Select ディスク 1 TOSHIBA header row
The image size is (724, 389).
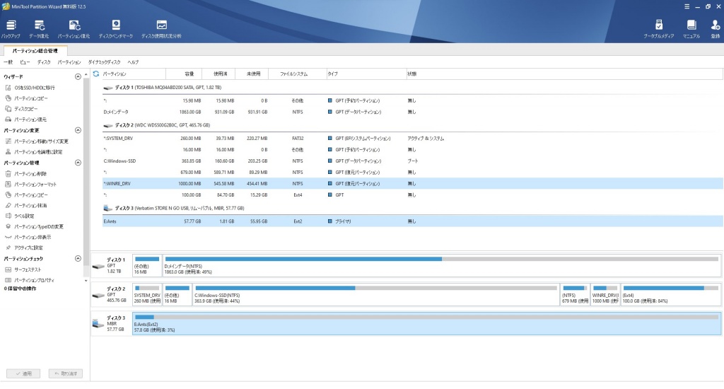coord(412,87)
